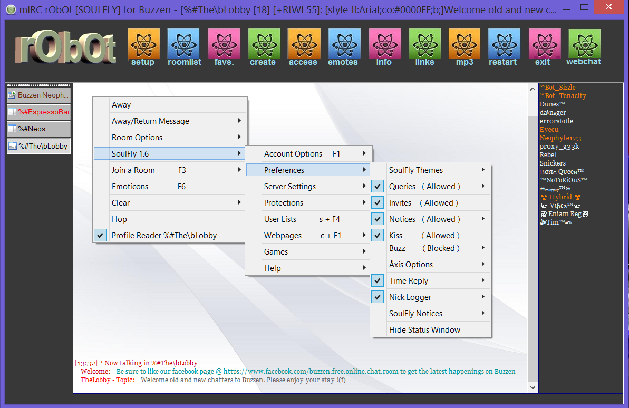Expand the Clear submenu arrow
The width and height of the screenshot is (629, 408).
(239, 202)
